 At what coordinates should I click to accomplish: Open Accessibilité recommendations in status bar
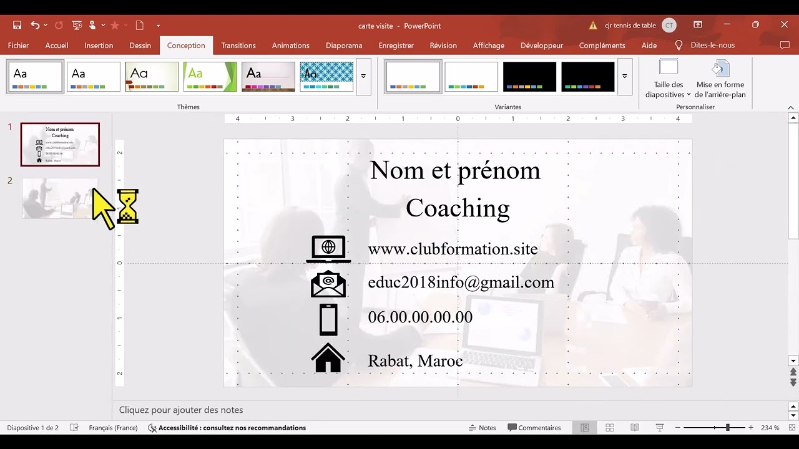(227, 428)
